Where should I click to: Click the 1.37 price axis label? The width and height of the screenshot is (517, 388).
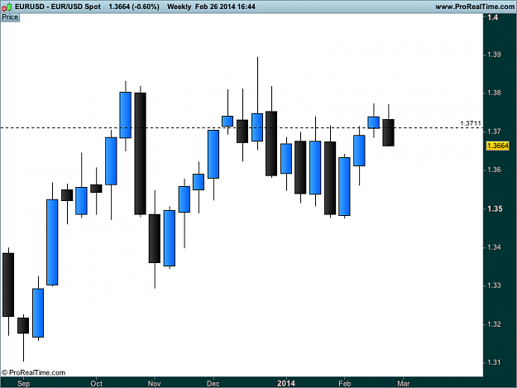pyautogui.click(x=494, y=132)
